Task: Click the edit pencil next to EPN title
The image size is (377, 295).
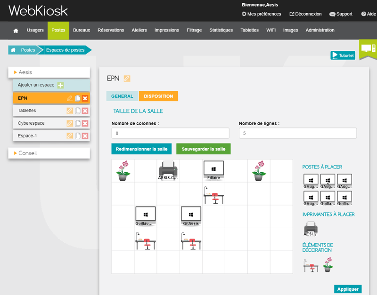Action: [127, 79]
